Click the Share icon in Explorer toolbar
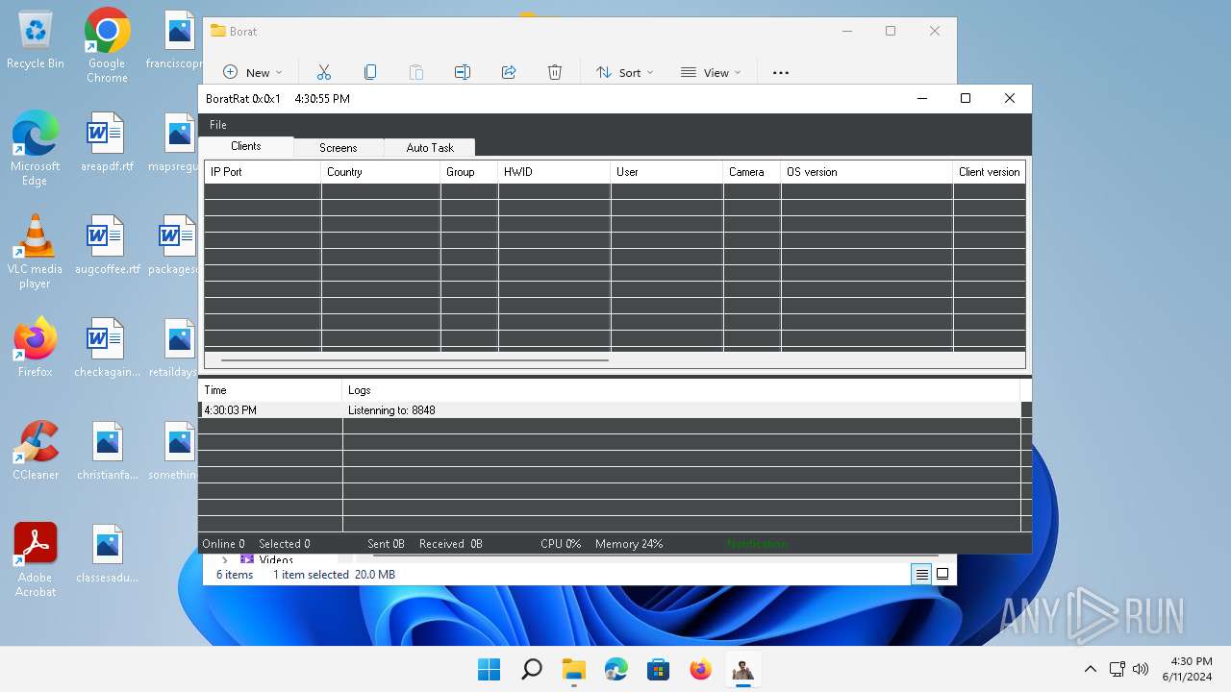The image size is (1231, 692). (x=509, y=72)
